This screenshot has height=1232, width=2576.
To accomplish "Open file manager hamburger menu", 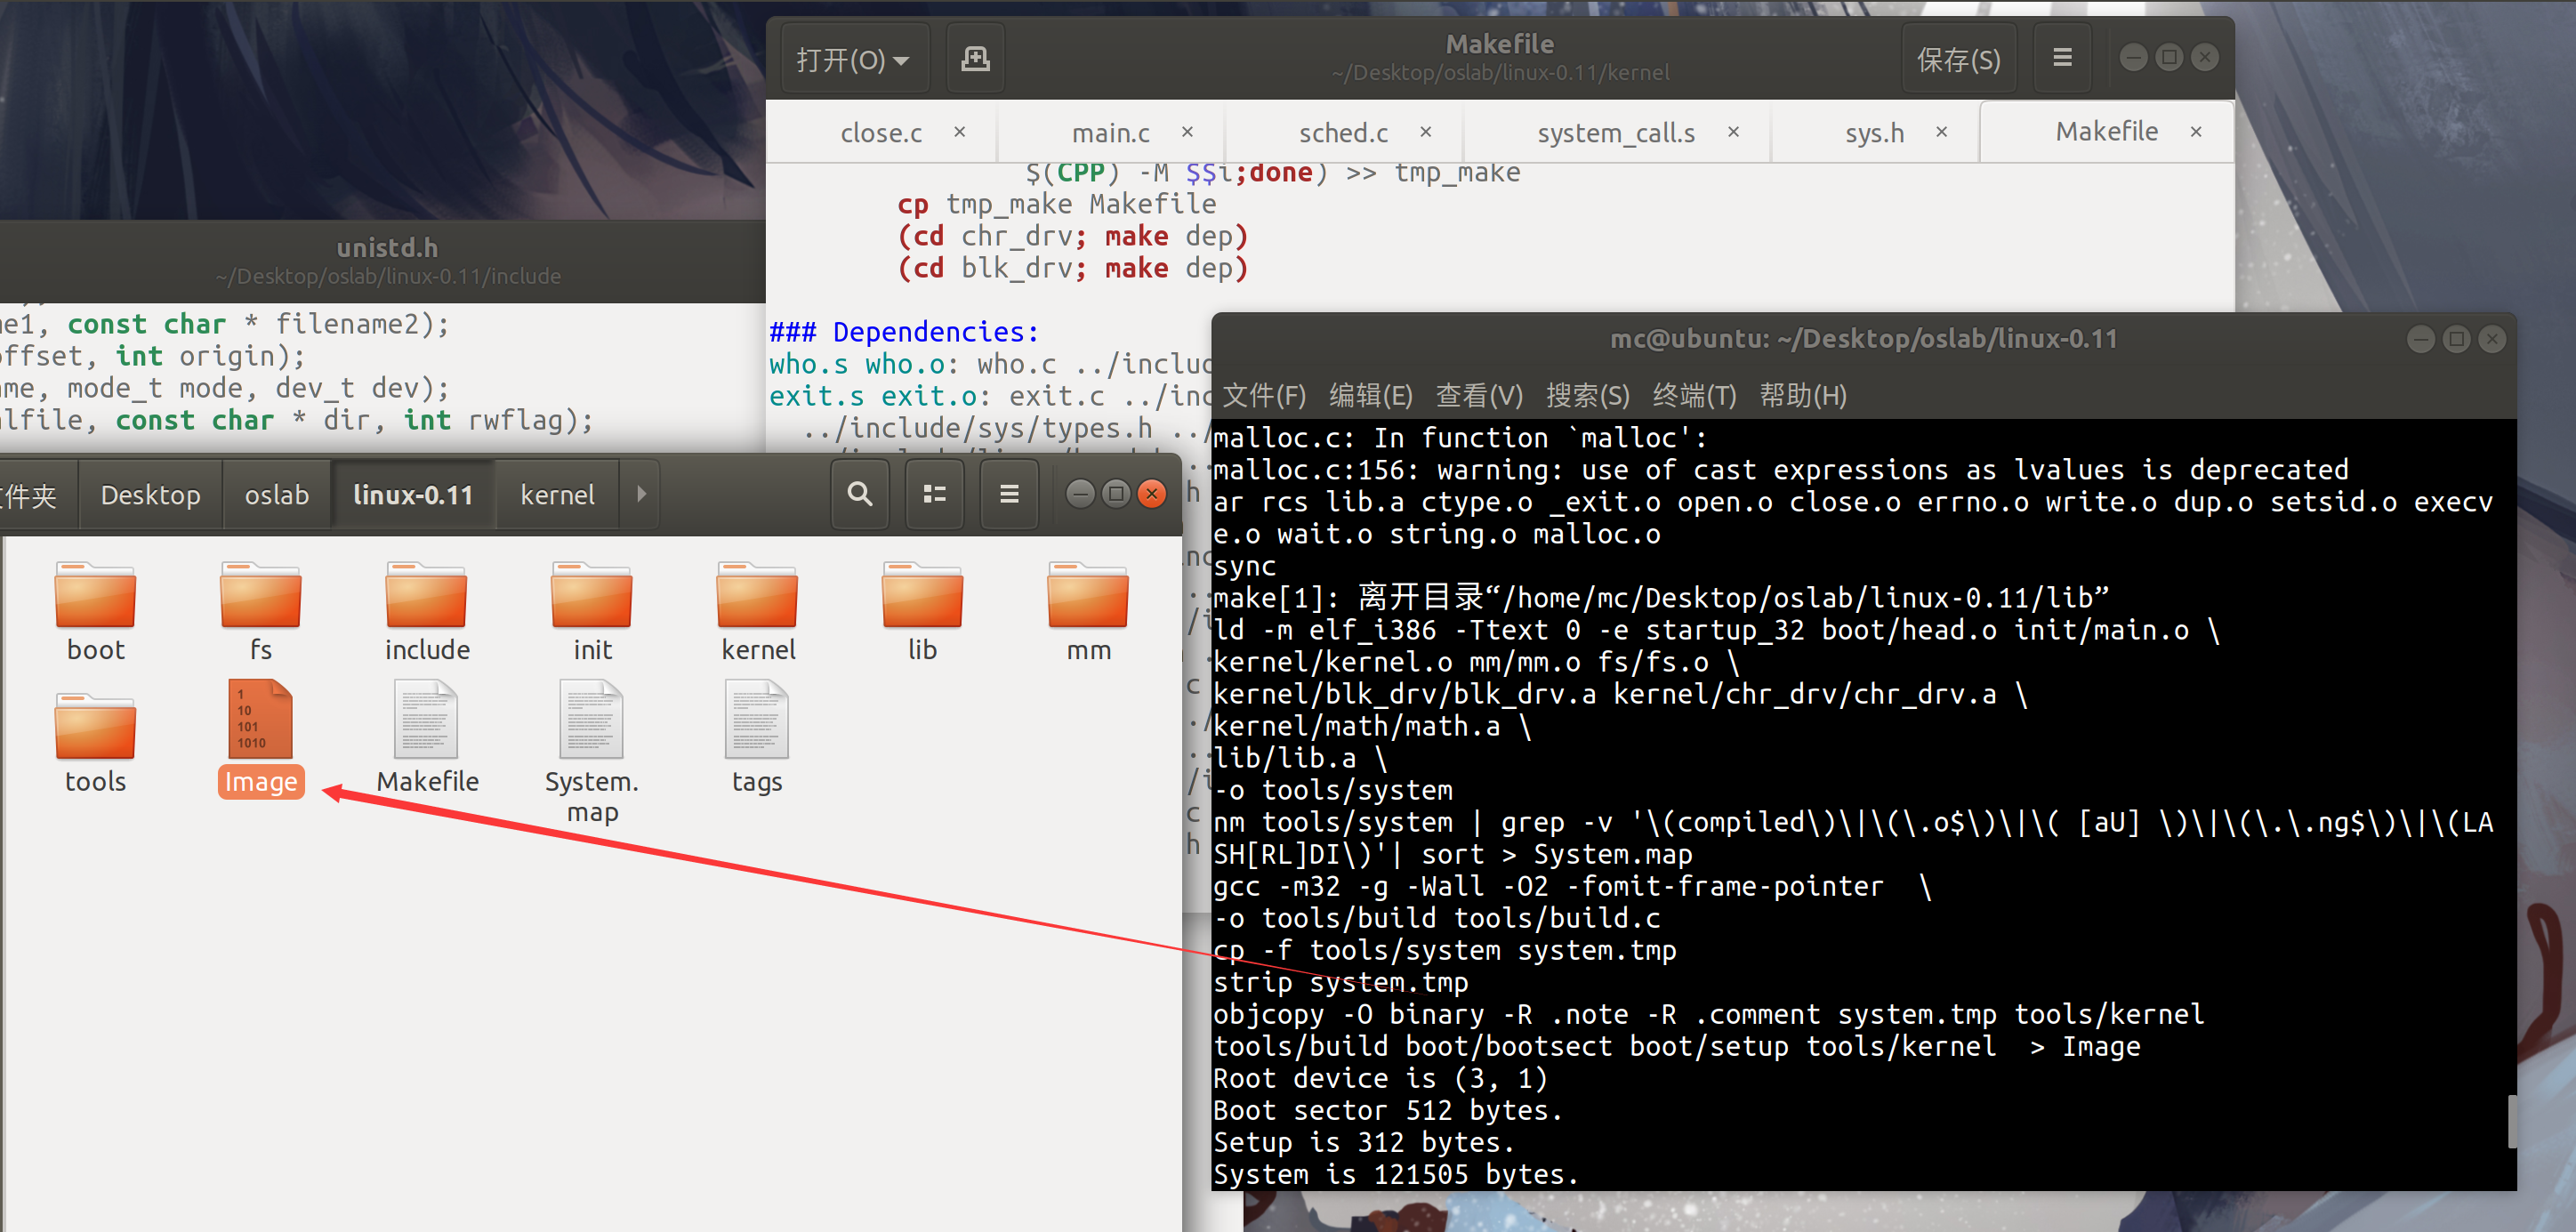I will pyautogui.click(x=1009, y=494).
